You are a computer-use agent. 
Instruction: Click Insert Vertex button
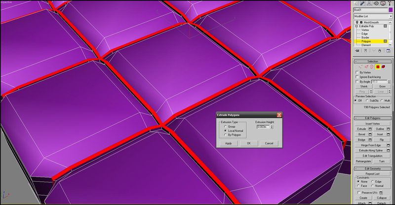(x=373, y=124)
